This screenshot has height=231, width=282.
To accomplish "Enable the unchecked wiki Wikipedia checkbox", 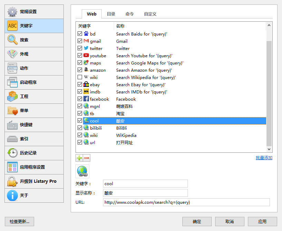I will [x=80, y=77].
